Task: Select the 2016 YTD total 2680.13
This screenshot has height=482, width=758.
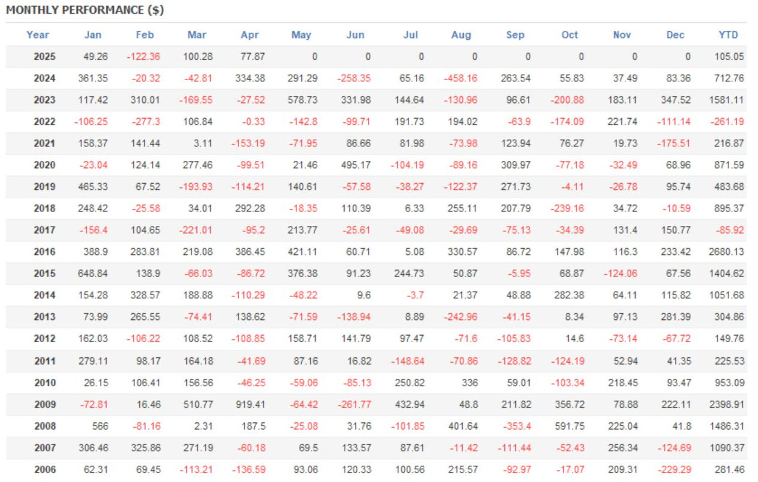Action: click(x=724, y=252)
